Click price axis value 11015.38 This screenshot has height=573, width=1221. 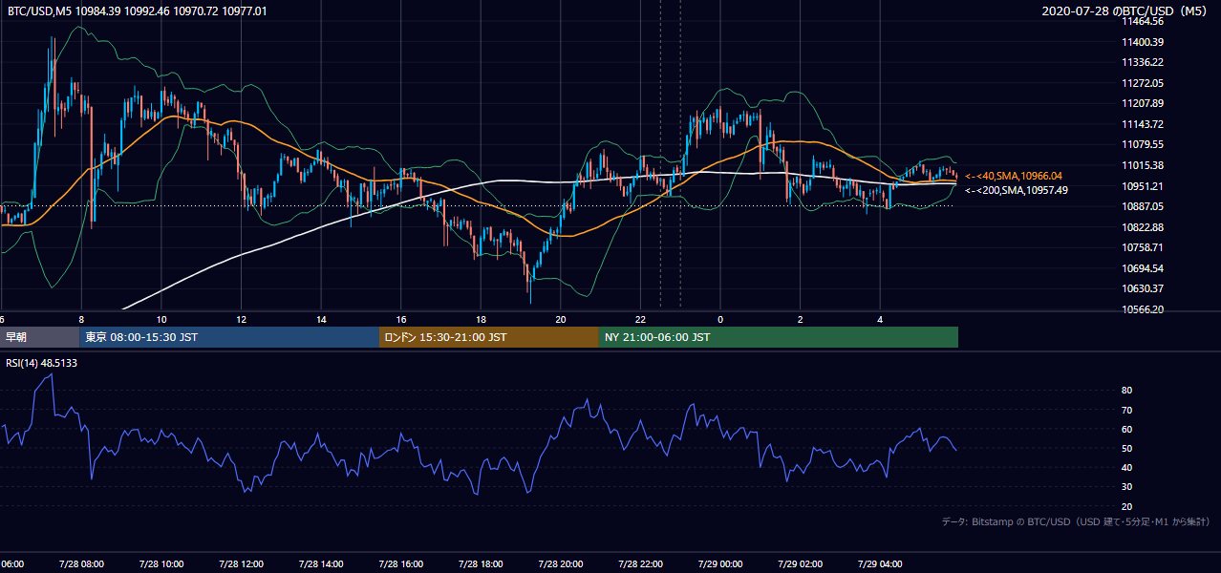[x=1143, y=165]
